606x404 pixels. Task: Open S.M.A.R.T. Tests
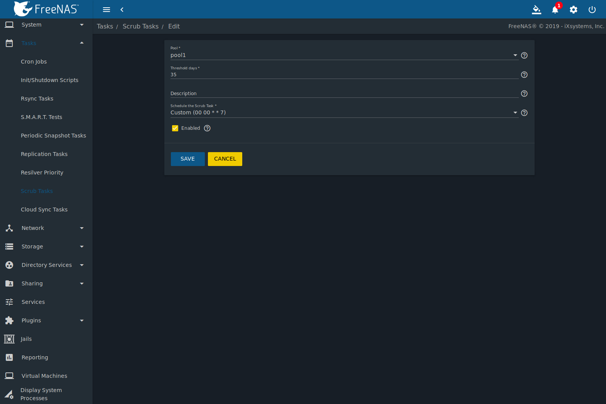pos(41,117)
